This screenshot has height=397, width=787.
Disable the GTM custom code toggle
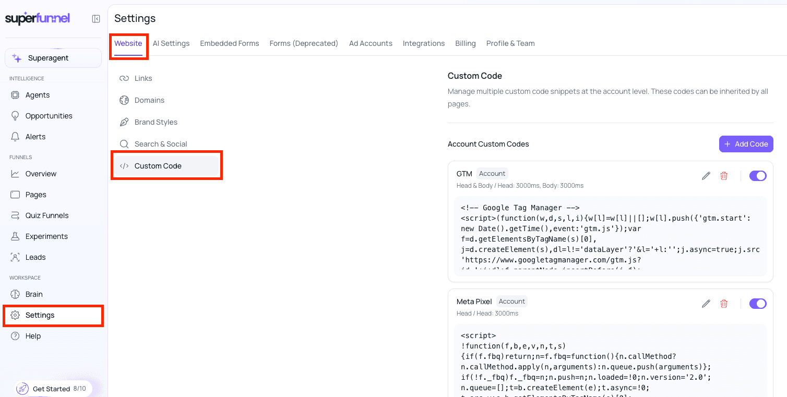(758, 176)
